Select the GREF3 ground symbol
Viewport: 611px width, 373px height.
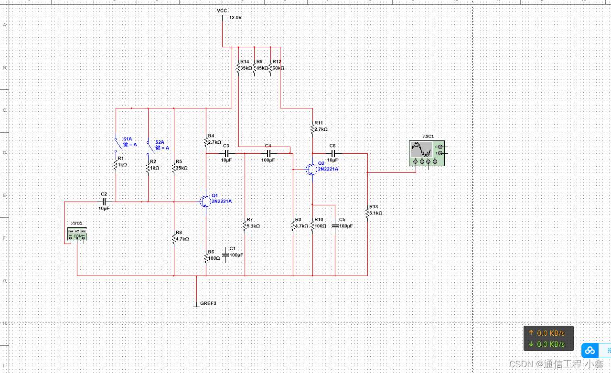(196, 306)
